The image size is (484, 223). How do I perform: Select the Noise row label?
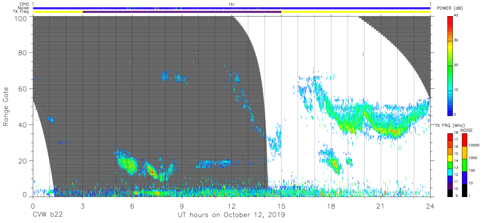click(24, 8)
